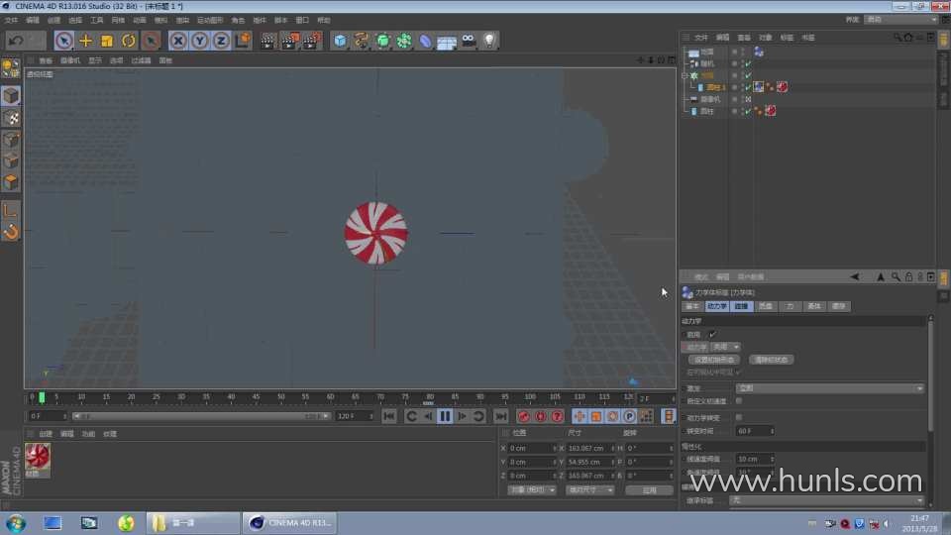Select the yellow Scale tool
The width and height of the screenshot is (951, 535).
(x=107, y=41)
